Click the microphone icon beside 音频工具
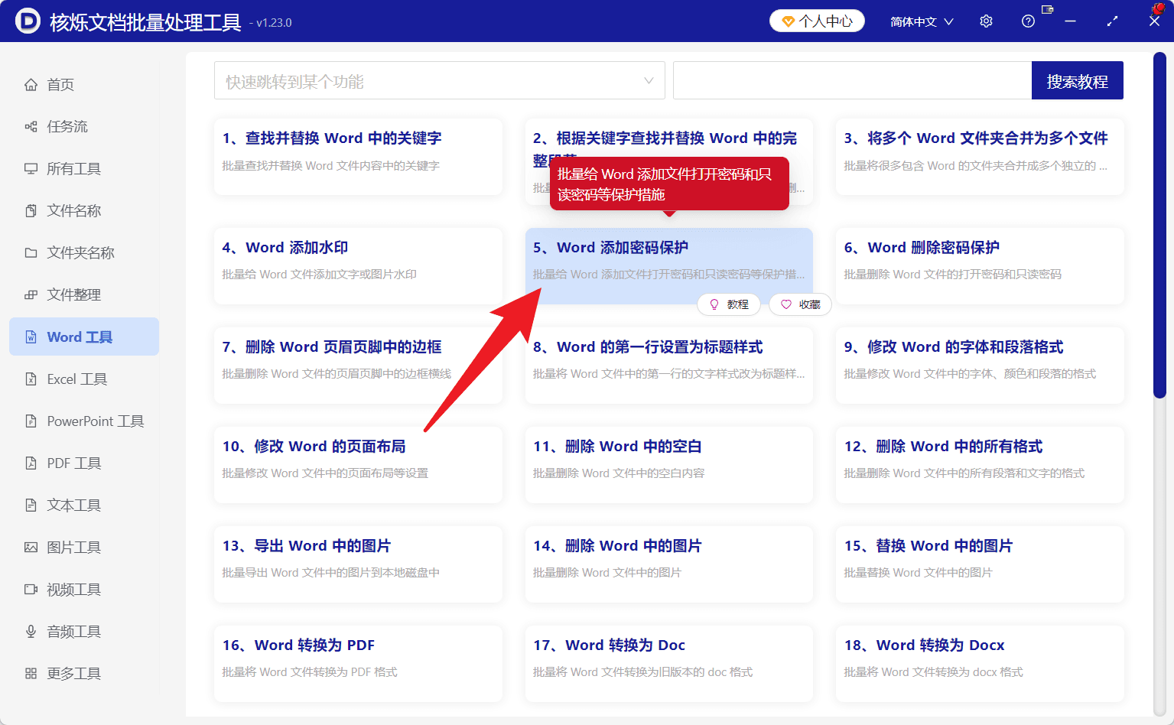This screenshot has width=1174, height=725. 31,632
